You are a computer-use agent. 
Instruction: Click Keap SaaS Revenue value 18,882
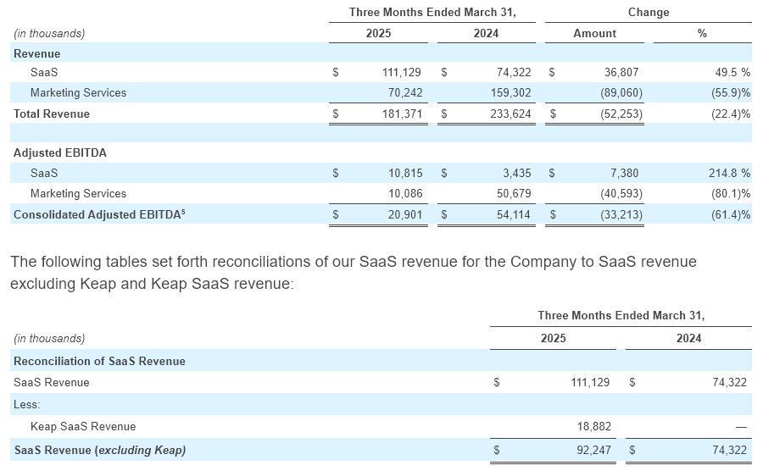[x=593, y=427]
